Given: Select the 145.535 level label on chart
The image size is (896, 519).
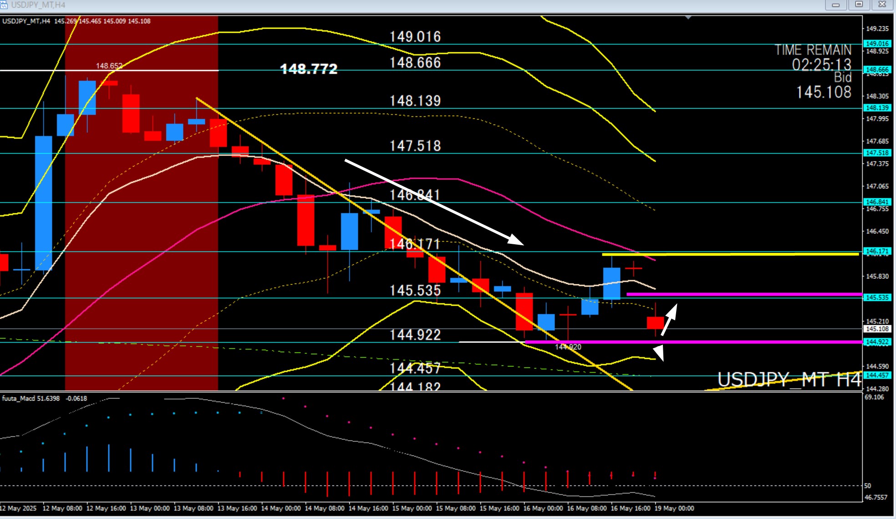Looking at the screenshot, I should click(415, 290).
